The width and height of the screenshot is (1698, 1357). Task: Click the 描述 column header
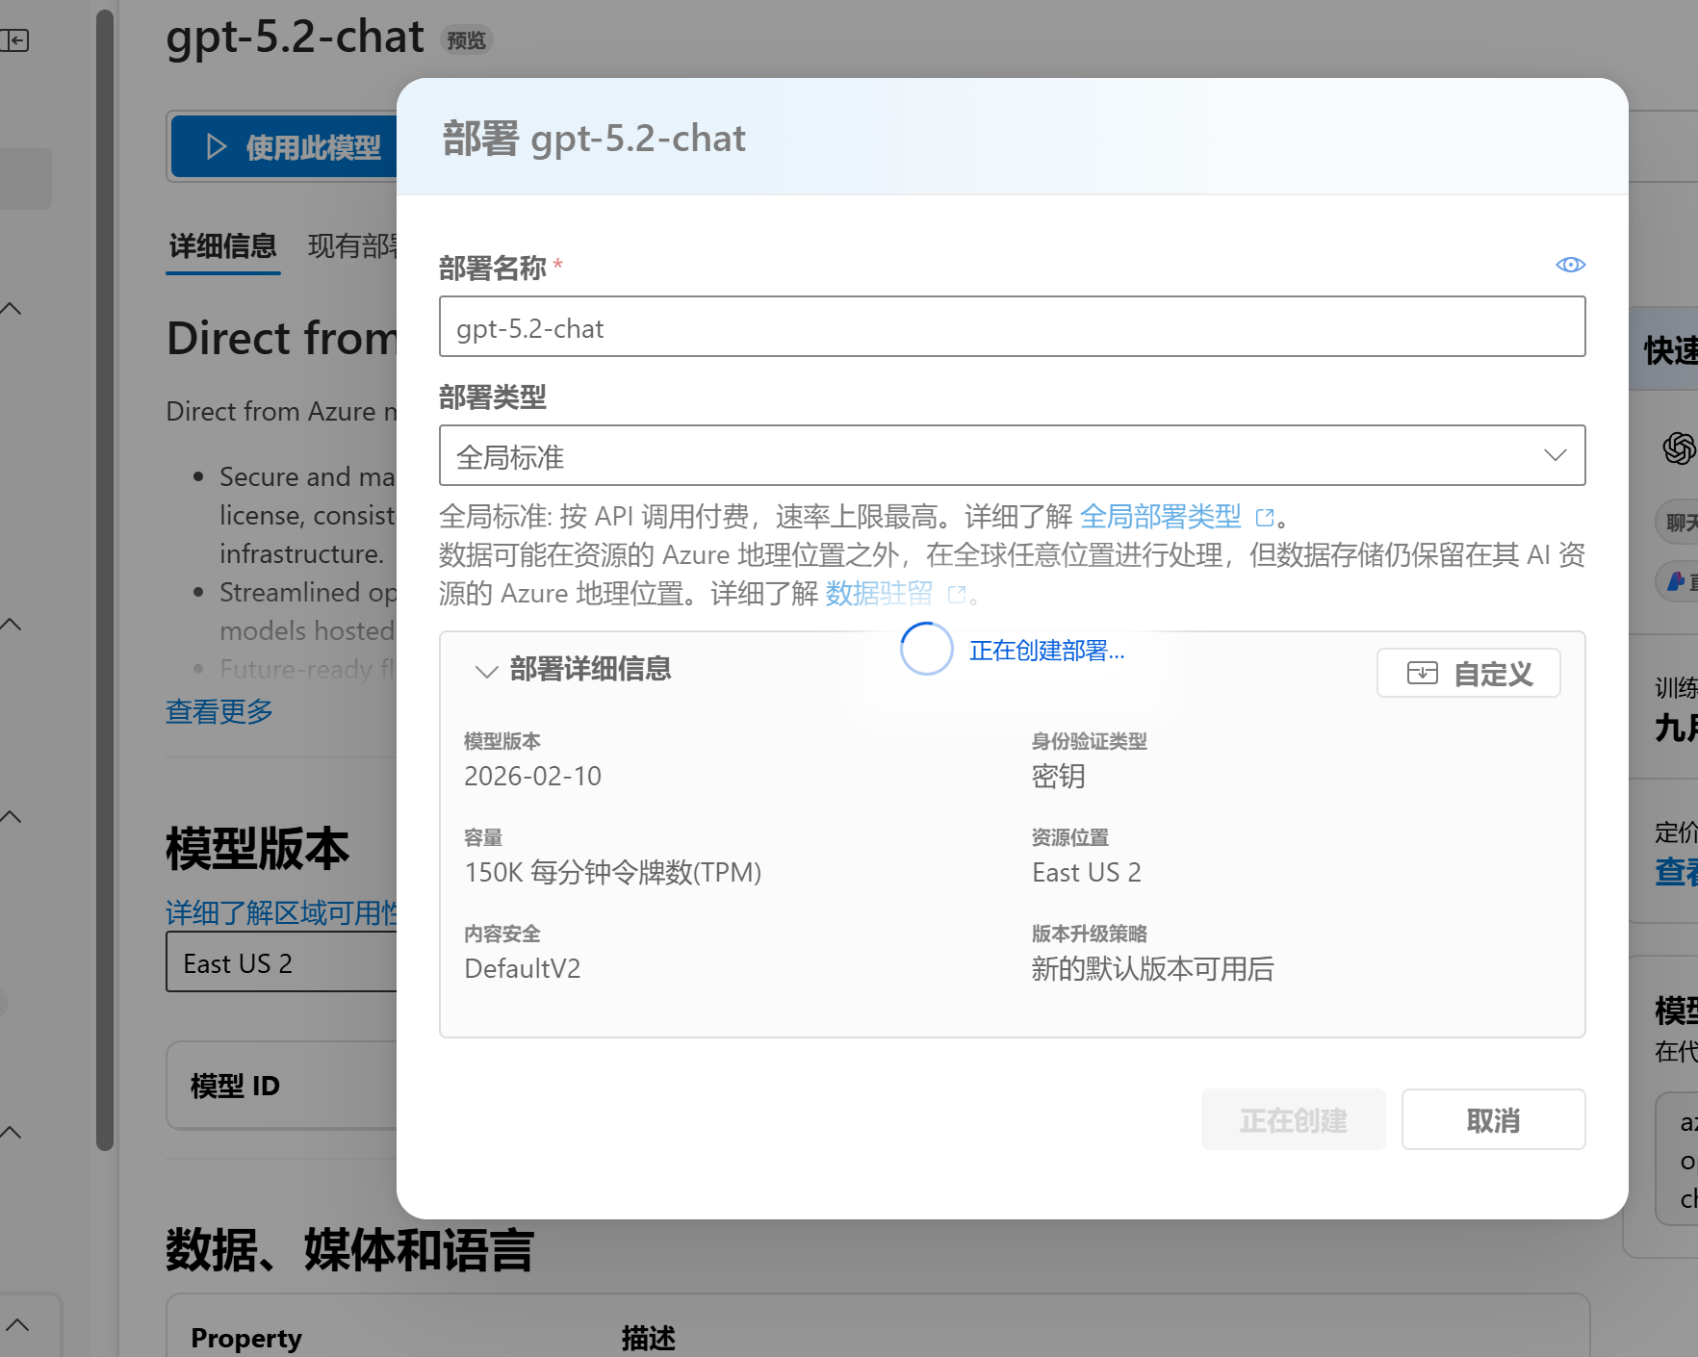click(x=648, y=1338)
